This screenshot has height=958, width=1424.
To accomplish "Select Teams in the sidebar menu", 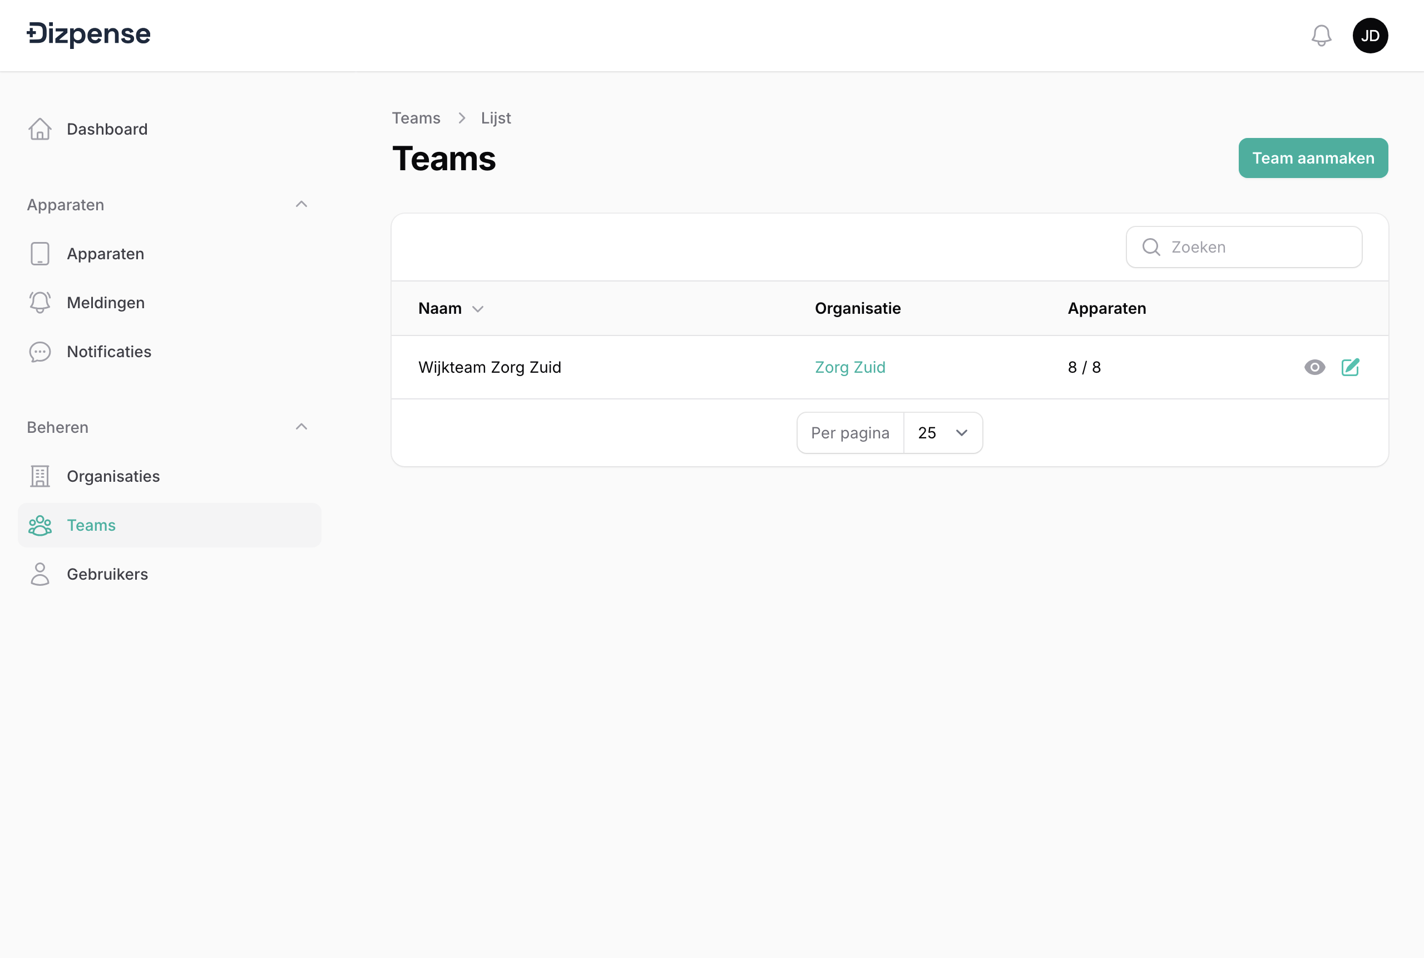I will (92, 525).
